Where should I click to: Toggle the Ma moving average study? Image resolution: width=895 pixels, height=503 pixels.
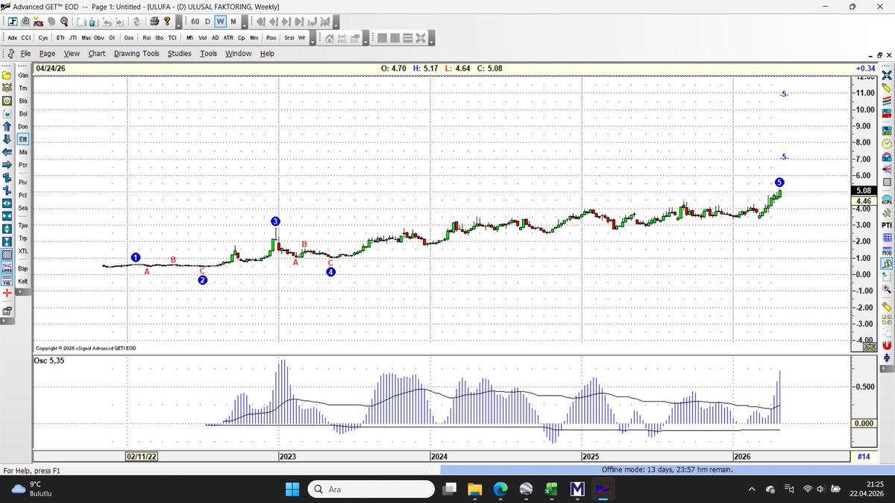tap(23, 152)
